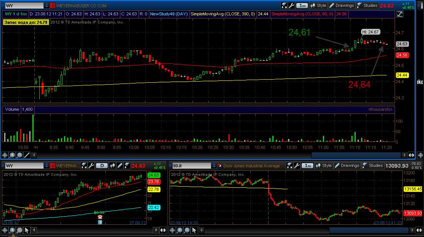Click the red link number 1 on WY daily chart

[x=52, y=166]
